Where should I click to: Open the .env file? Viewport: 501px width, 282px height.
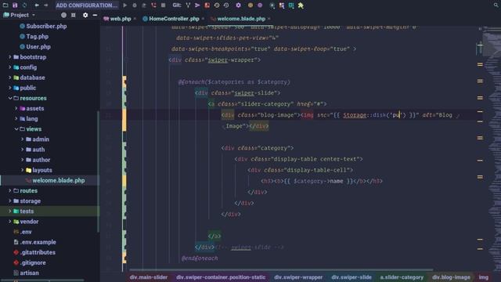[x=26, y=232]
